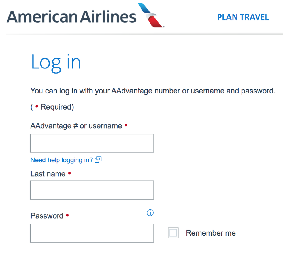Viewport: 283px width, 254px height.
Task: Click the "Required" legend text
Action: tap(57, 107)
